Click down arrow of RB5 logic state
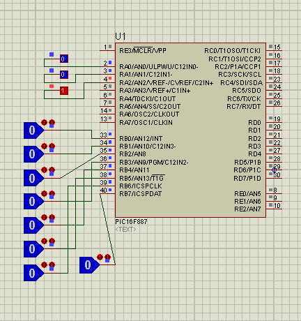 [52, 241]
